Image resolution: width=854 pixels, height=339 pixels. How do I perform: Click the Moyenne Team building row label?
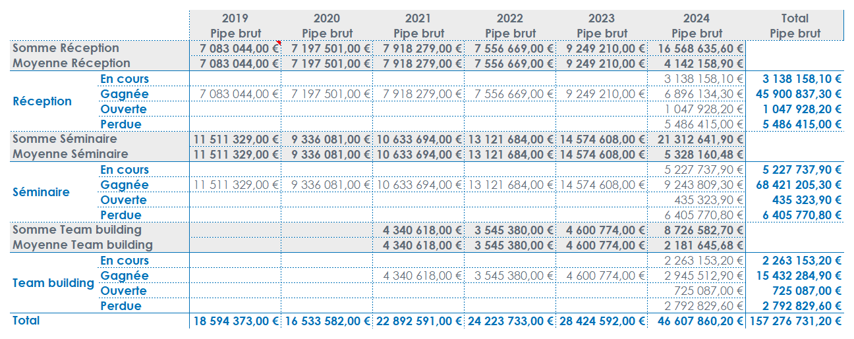[82, 245]
